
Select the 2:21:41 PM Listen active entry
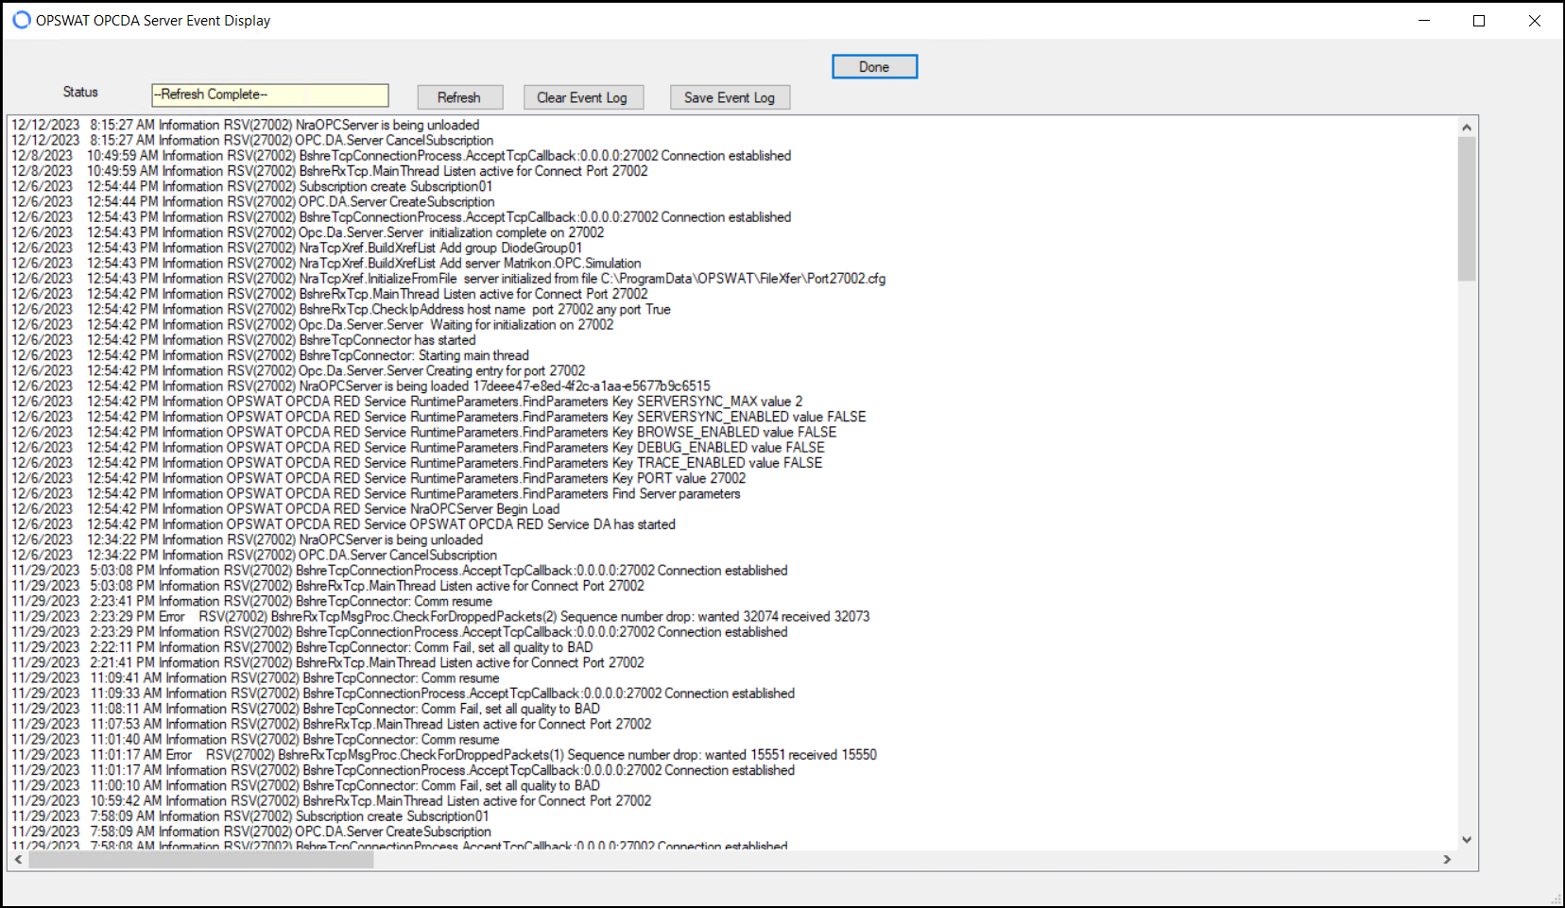pos(328,662)
